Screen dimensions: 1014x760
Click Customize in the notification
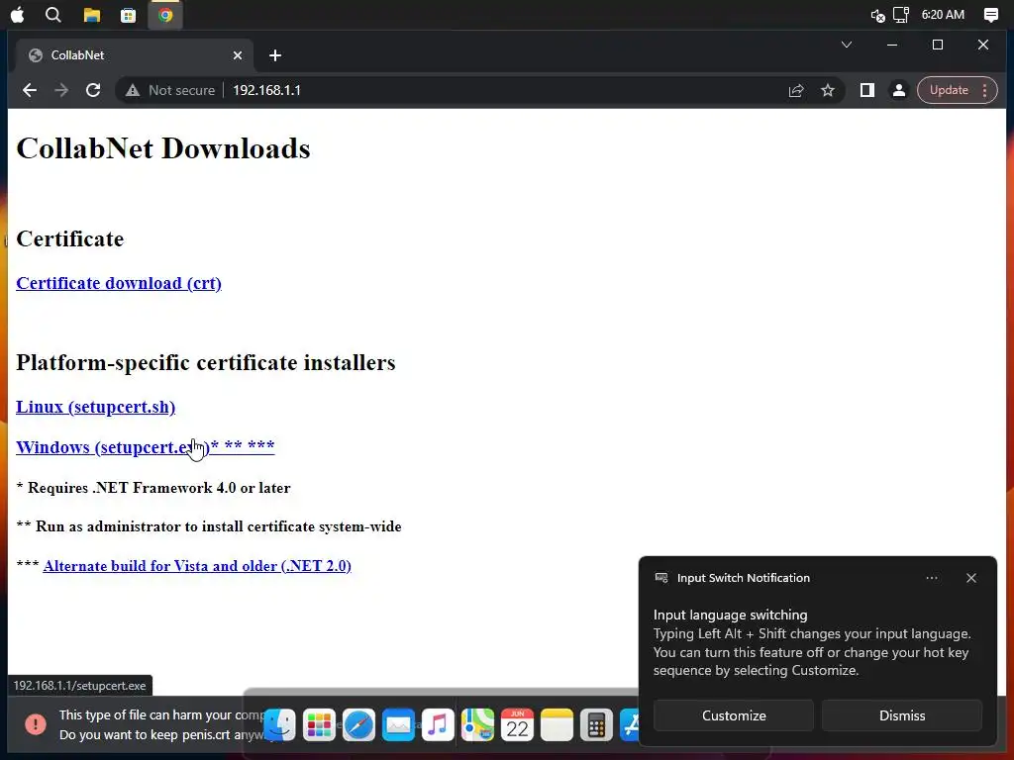734,715
